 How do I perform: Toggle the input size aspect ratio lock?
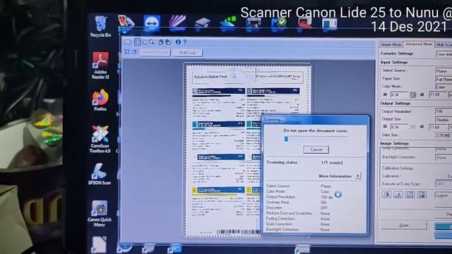[x=413, y=95]
